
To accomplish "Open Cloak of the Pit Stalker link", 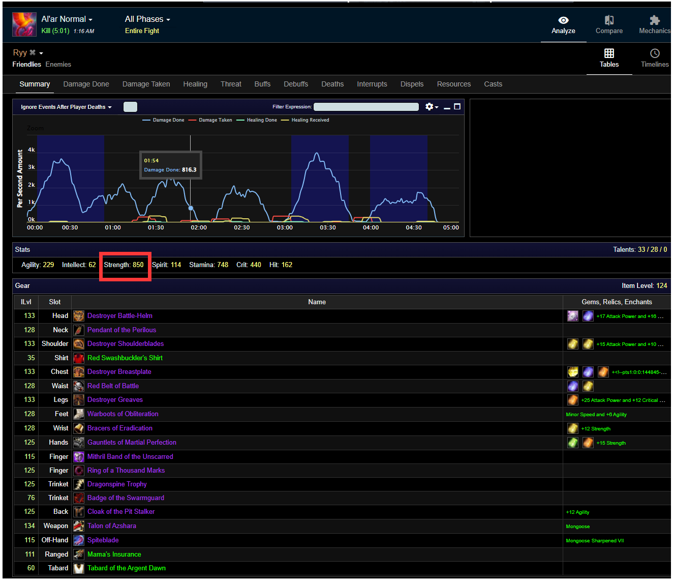I will point(121,512).
